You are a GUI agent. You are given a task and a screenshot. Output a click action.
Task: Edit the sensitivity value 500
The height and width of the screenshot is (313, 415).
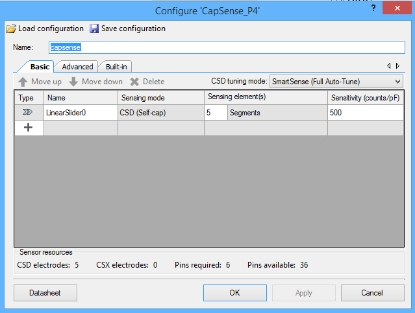click(x=366, y=113)
